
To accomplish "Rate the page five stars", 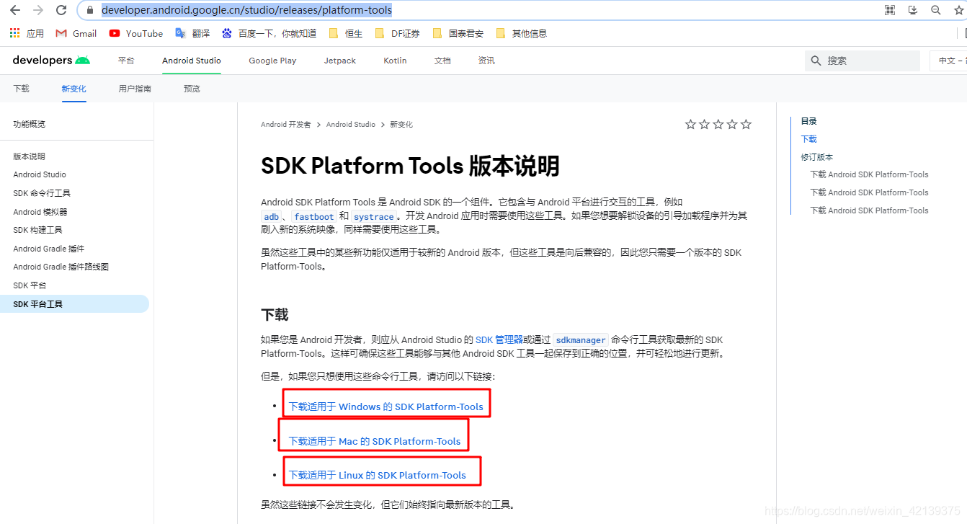I will pos(746,124).
